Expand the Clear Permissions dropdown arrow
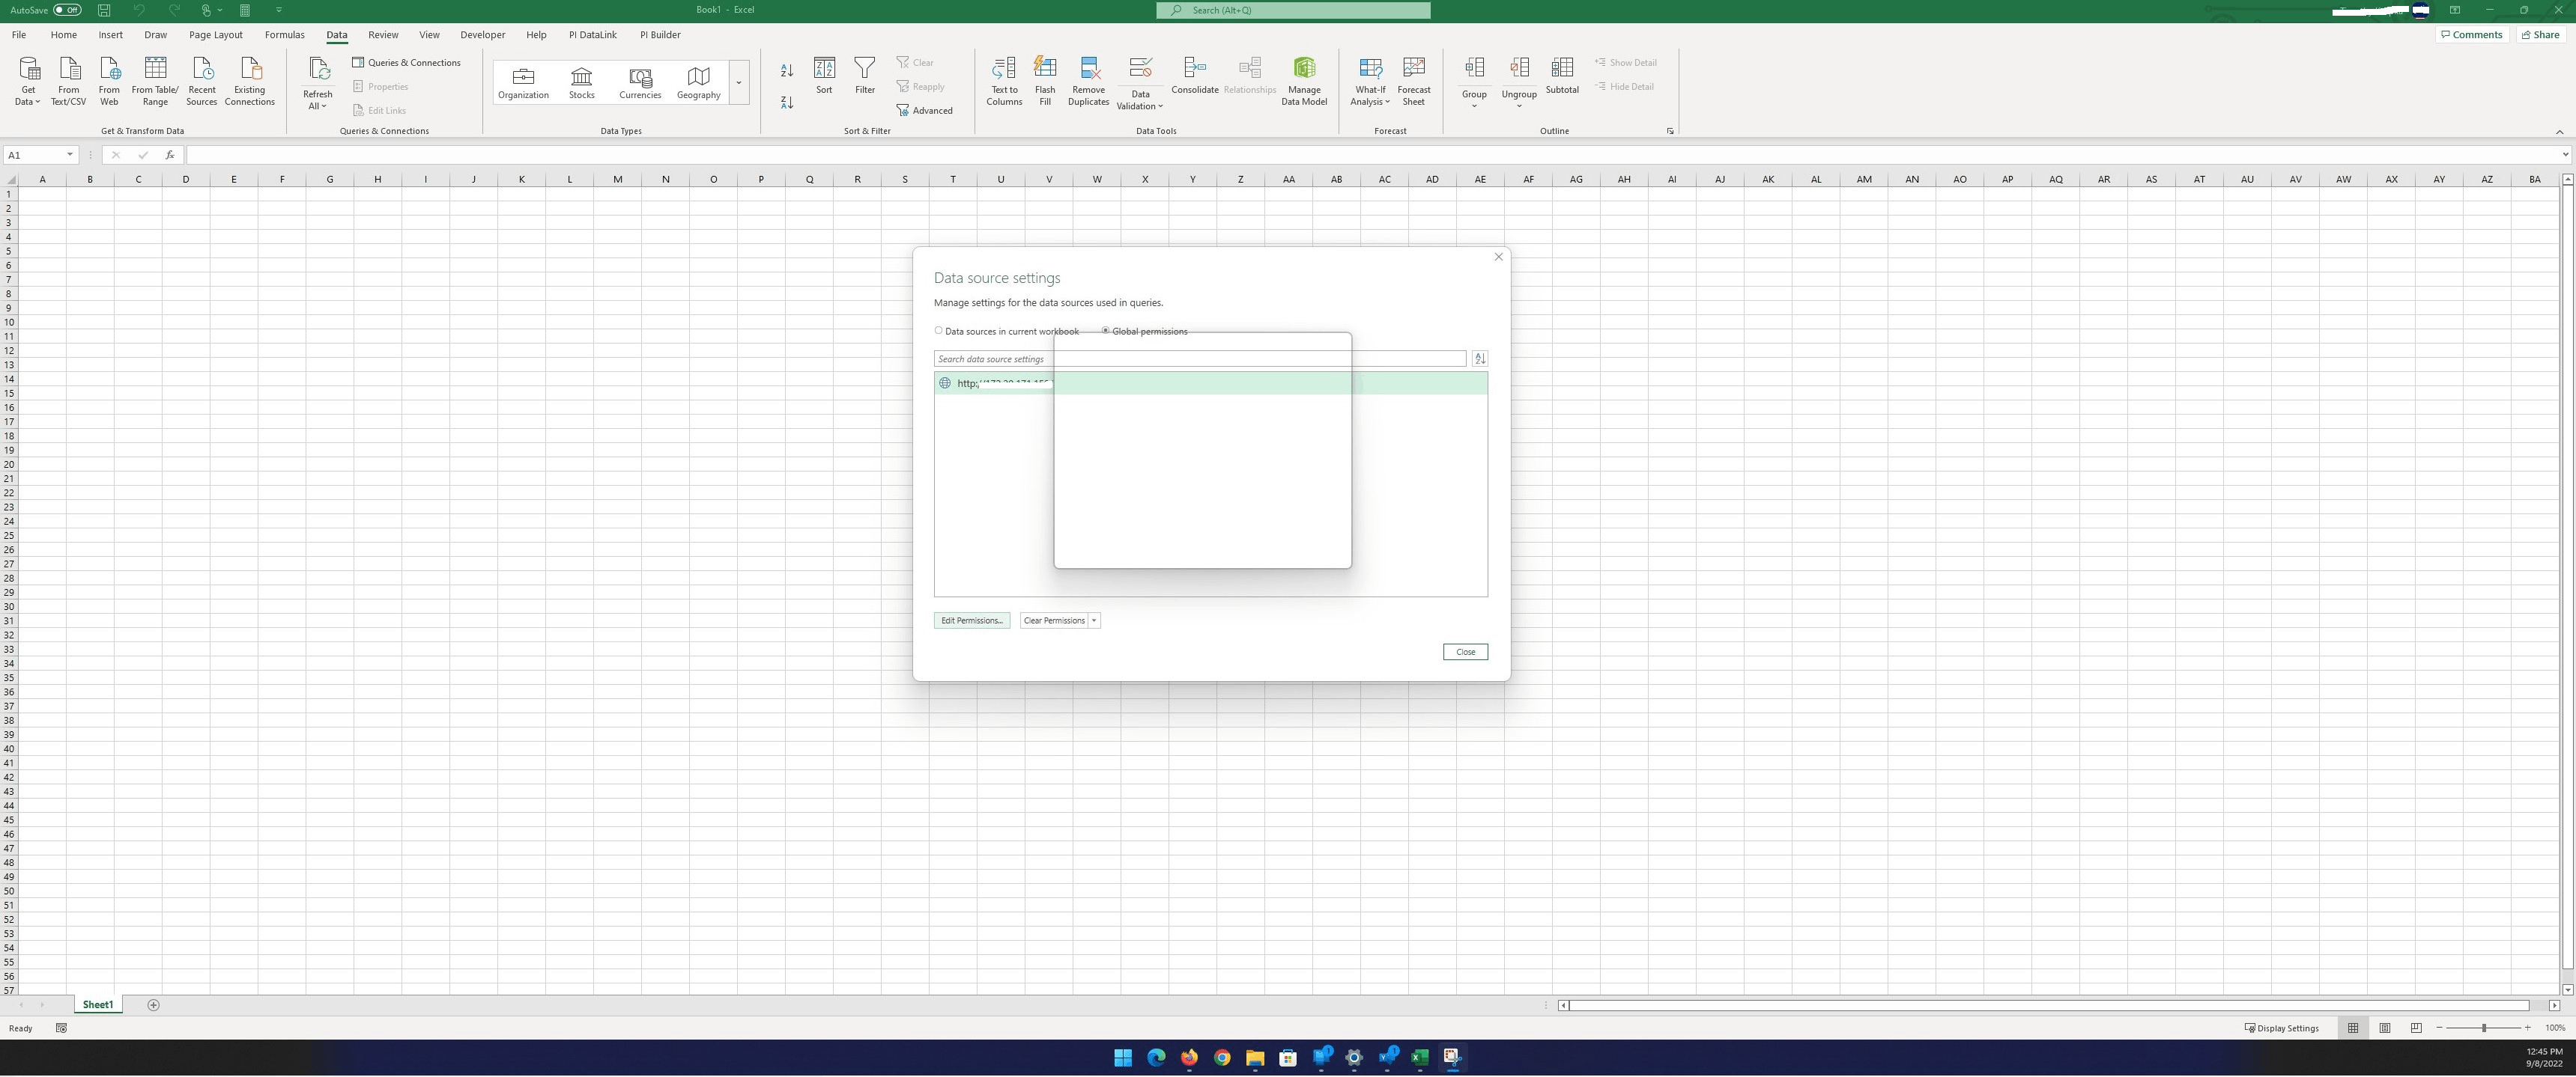Image resolution: width=2576 pixels, height=1077 pixels. [1093, 620]
